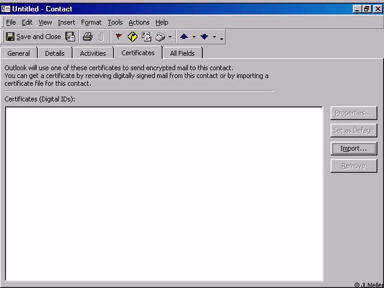This screenshot has height=288, width=384.
Task: Minimize the Contact window
Action: pos(358,9)
